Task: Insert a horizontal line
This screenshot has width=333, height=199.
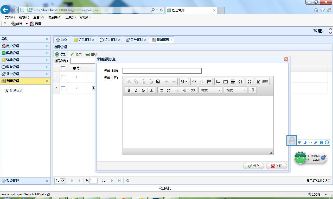Action: tap(233, 82)
